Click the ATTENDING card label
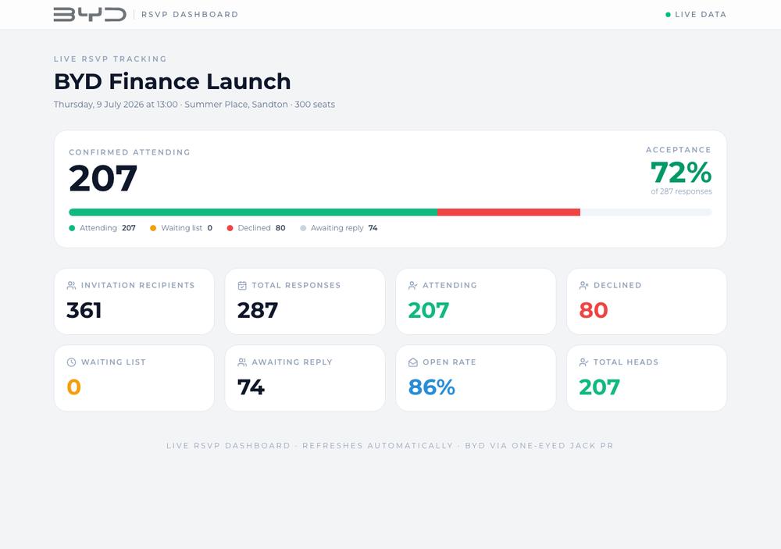 [450, 286]
